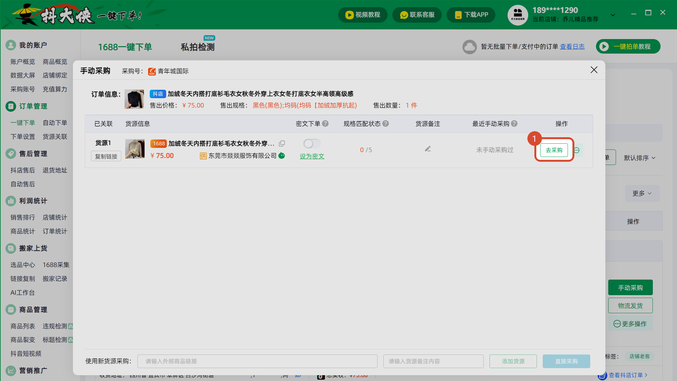
Task: Open 联系客服 support chat
Action: 417,15
